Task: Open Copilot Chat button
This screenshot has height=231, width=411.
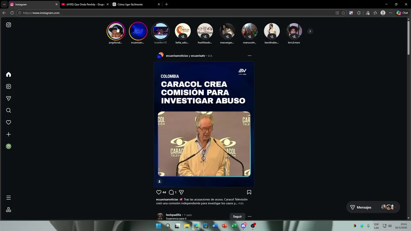Action: coord(402,13)
